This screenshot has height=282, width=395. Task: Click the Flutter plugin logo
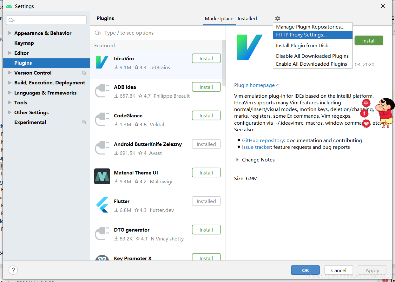tap(102, 205)
